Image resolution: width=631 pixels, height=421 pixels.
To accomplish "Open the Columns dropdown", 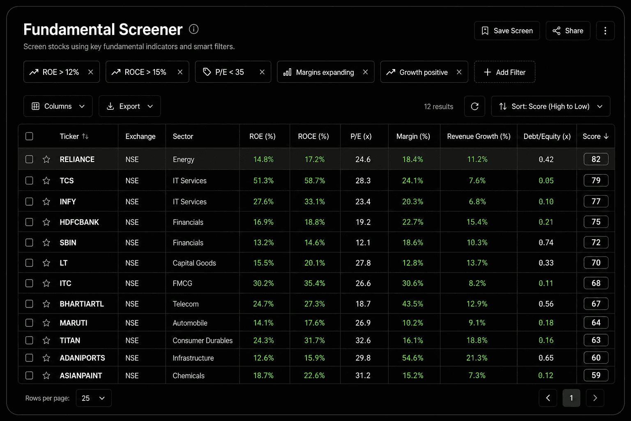I will pos(58,106).
